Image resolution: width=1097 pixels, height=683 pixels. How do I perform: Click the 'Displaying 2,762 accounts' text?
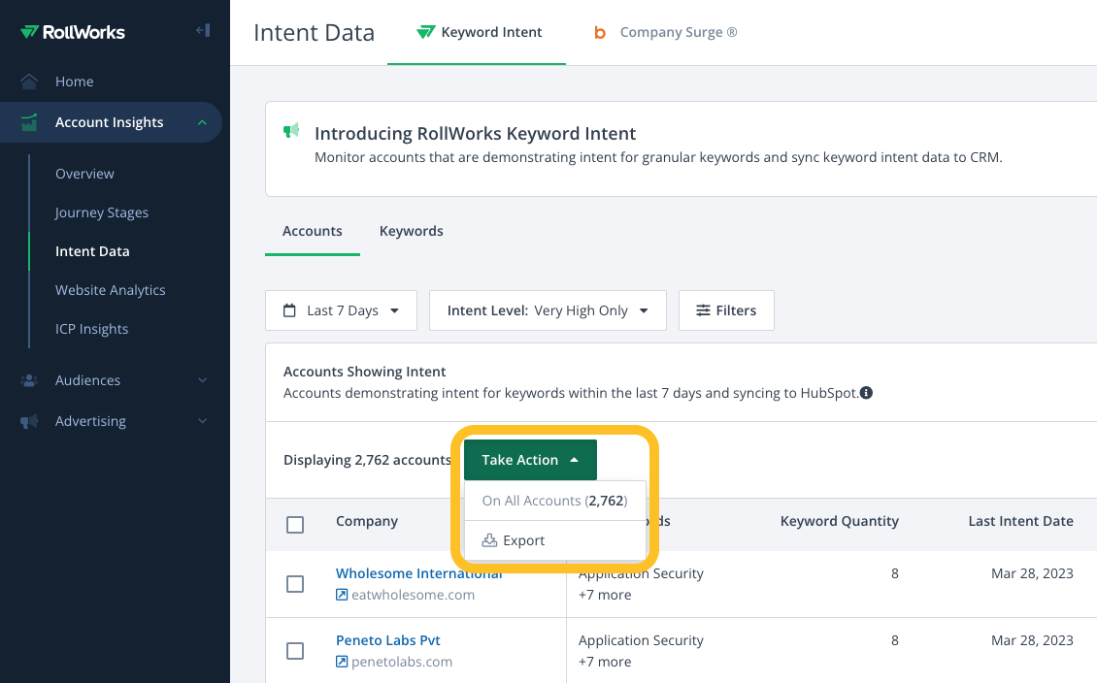367,460
